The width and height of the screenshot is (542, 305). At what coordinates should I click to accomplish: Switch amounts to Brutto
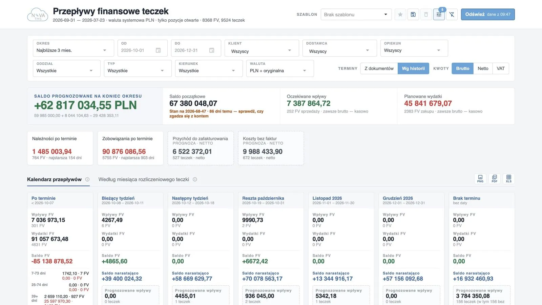[x=462, y=68]
